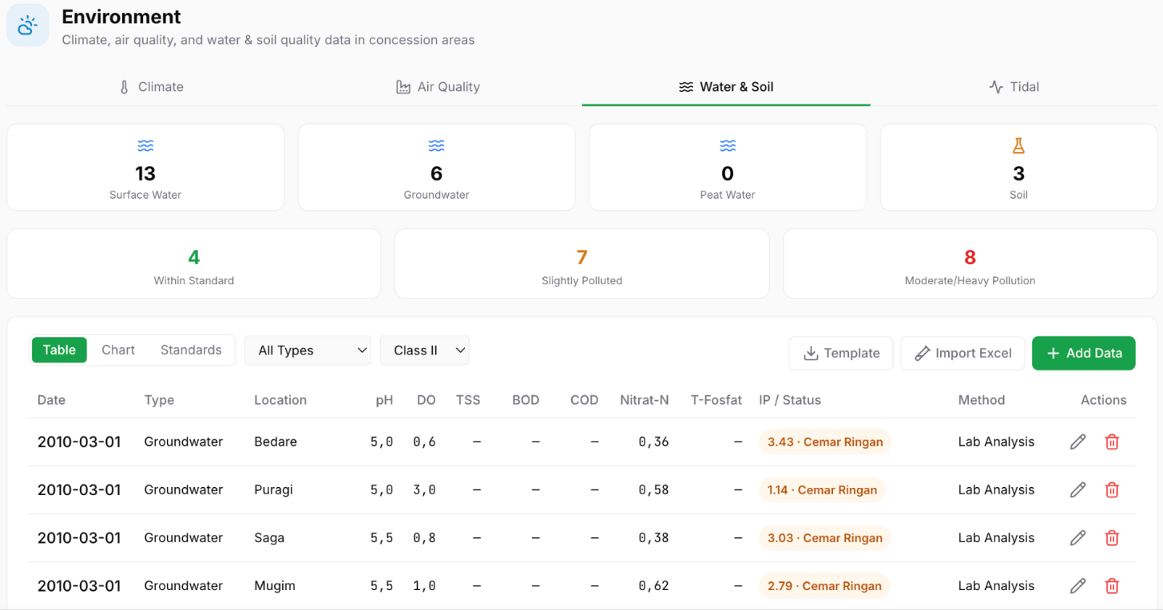
Task: Click the Nitrat-N value 0,36
Action: (x=654, y=442)
